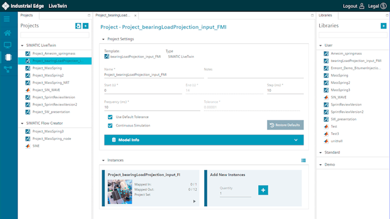The width and height of the screenshot is (390, 219).
Task: Add a new library with plus icon
Action: tap(383, 26)
